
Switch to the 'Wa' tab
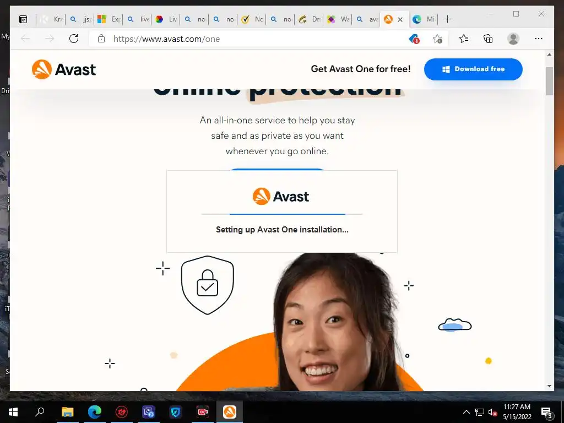coord(338,19)
